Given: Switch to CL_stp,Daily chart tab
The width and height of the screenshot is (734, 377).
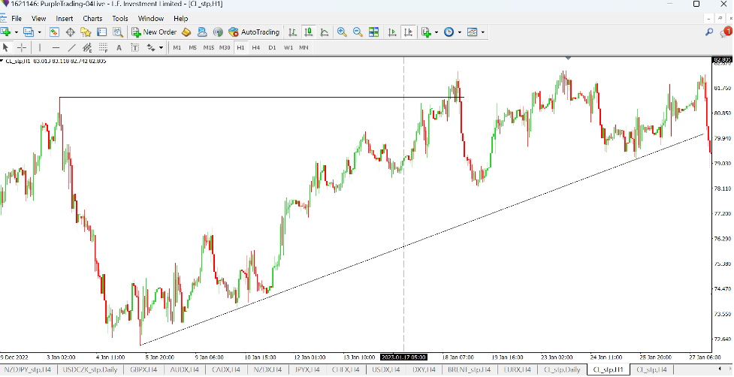Looking at the screenshot, I should [562, 369].
